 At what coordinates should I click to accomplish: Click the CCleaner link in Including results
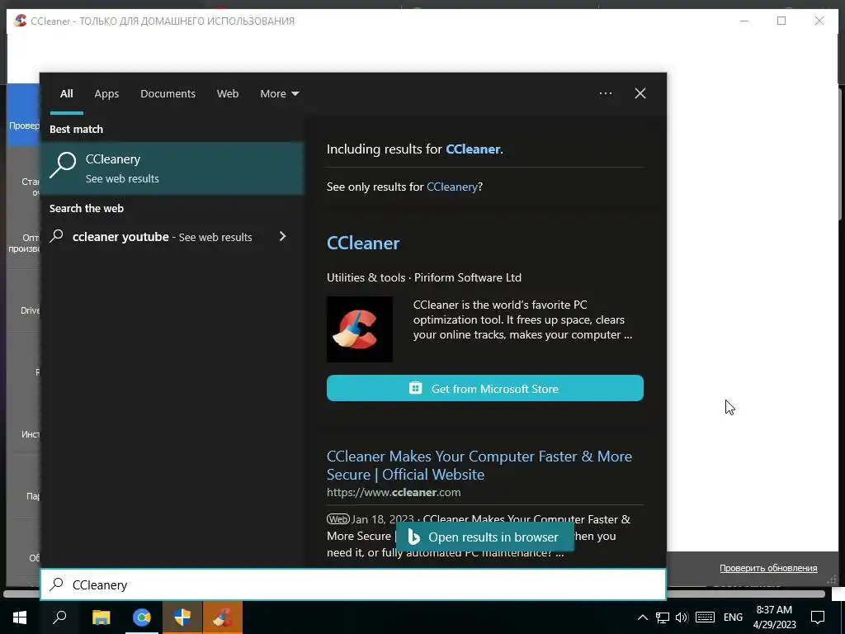(473, 149)
